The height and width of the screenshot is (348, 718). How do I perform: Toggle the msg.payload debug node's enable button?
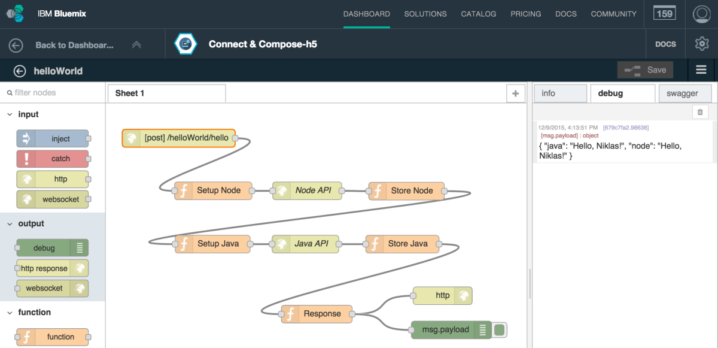coord(499,329)
